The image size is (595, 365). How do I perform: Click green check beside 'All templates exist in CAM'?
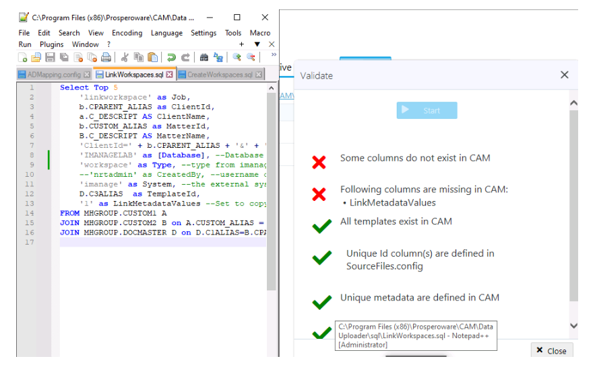pyautogui.click(x=322, y=227)
